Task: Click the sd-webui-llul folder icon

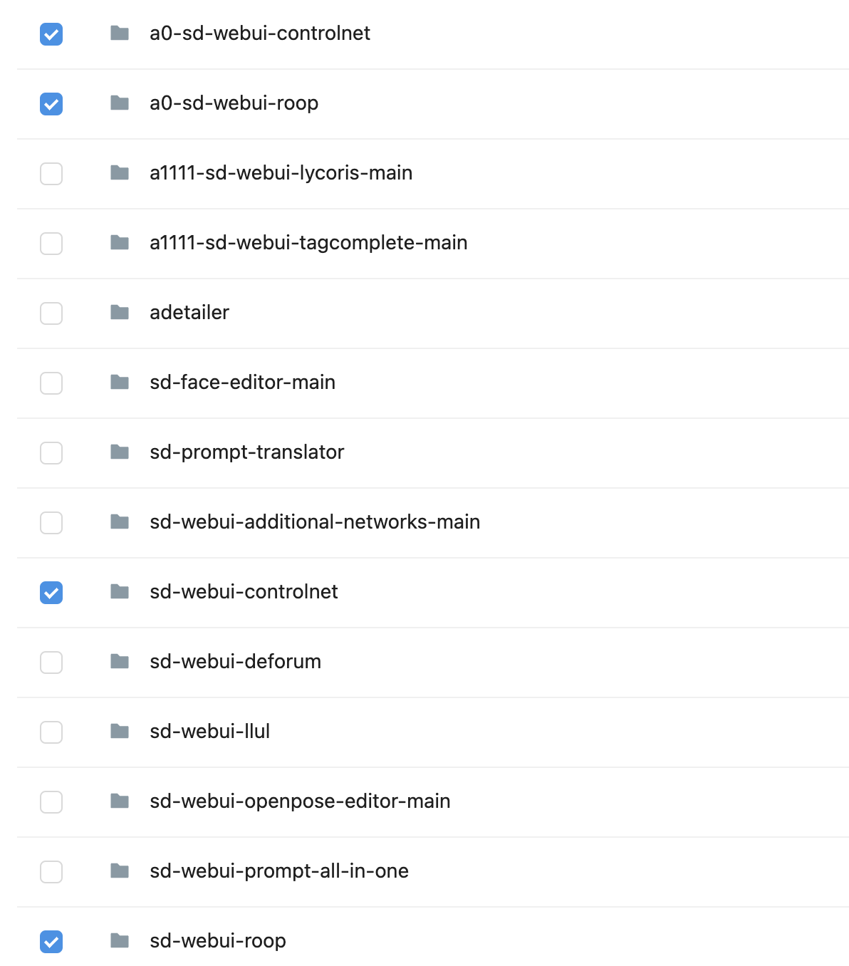Action: [120, 731]
